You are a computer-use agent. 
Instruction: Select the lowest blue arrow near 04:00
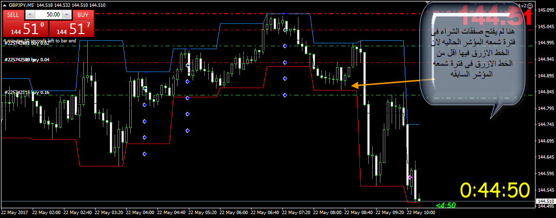pos(144,154)
